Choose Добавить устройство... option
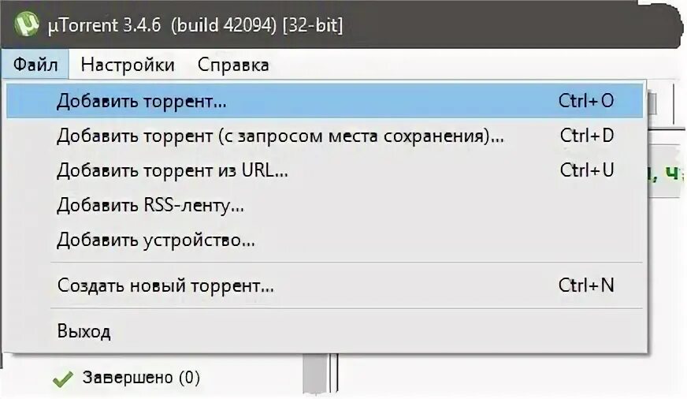The height and width of the screenshot is (399, 687). tap(325, 240)
